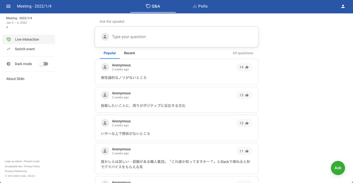Image resolution: width=353 pixels, height=183 pixels.
Task: Upvote the 挑戦したいことに question with 13 likes
Action: (x=244, y=95)
